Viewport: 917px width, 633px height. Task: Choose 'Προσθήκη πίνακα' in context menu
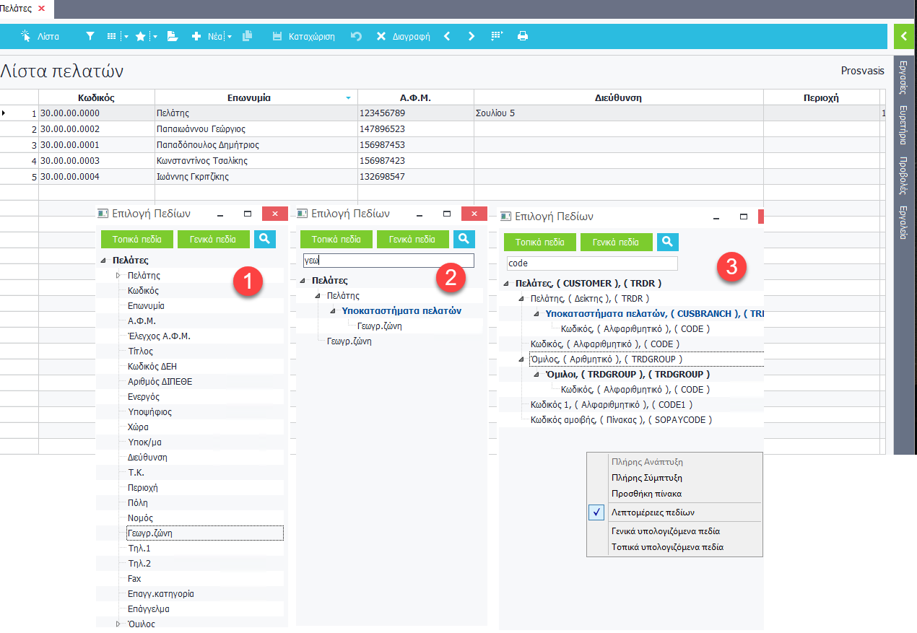pyautogui.click(x=646, y=494)
